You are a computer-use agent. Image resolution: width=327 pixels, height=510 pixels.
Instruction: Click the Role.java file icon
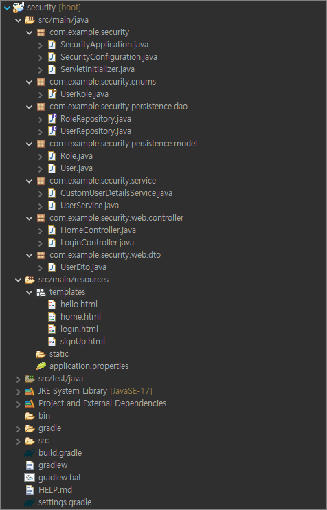pos(52,156)
